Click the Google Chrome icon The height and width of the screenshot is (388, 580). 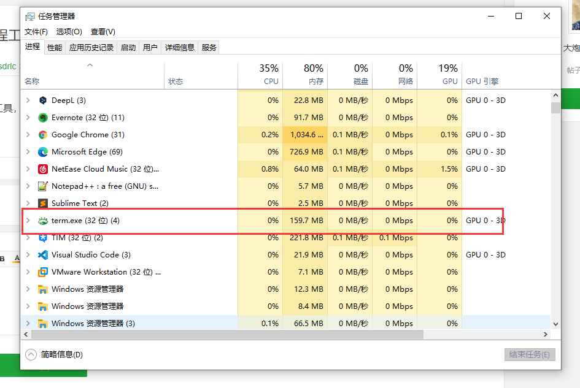[43, 134]
